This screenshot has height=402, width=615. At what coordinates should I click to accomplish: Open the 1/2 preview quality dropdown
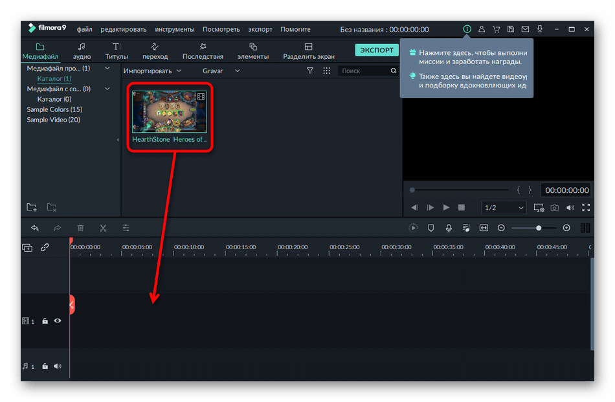504,208
